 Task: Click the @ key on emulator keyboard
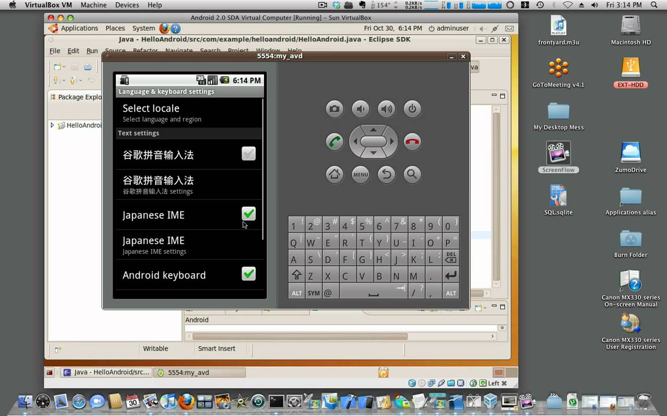(331, 292)
